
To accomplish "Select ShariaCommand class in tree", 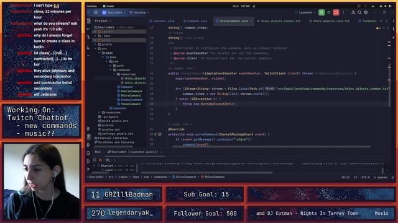I will pyautogui.click(x=129, y=91).
